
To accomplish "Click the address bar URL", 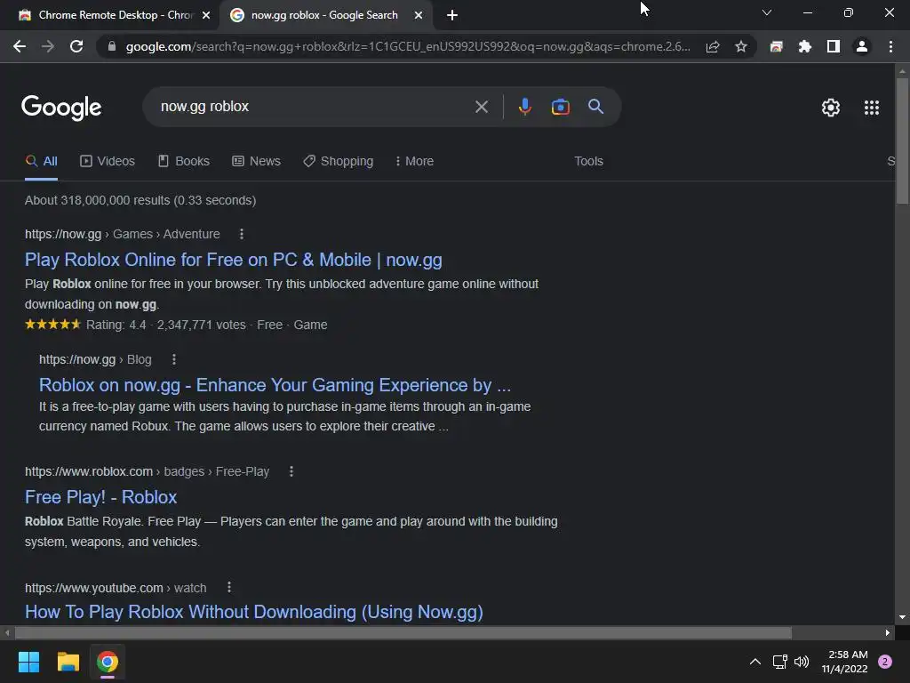I will pos(407,46).
